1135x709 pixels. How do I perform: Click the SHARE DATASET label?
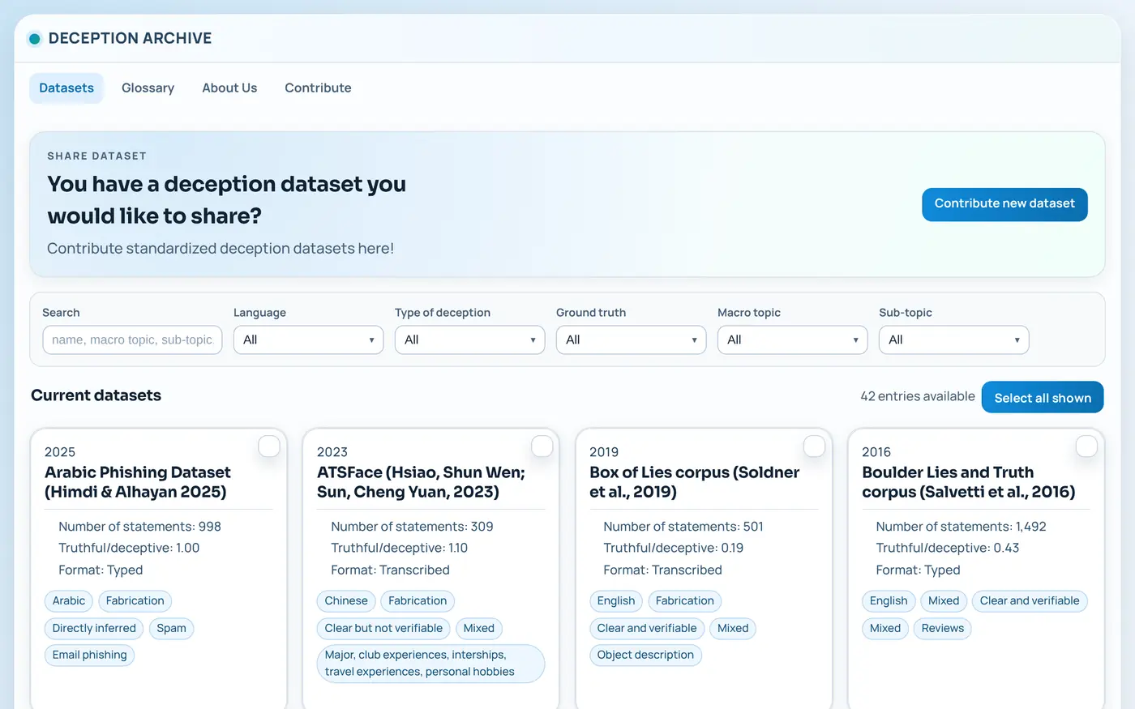(96, 156)
